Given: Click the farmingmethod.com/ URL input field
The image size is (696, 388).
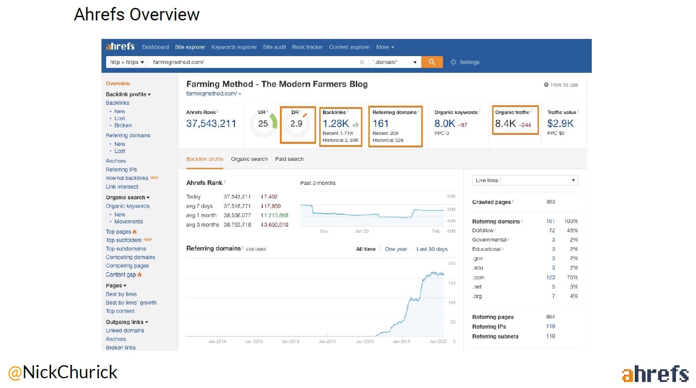Looking at the screenshot, I should tap(253, 62).
